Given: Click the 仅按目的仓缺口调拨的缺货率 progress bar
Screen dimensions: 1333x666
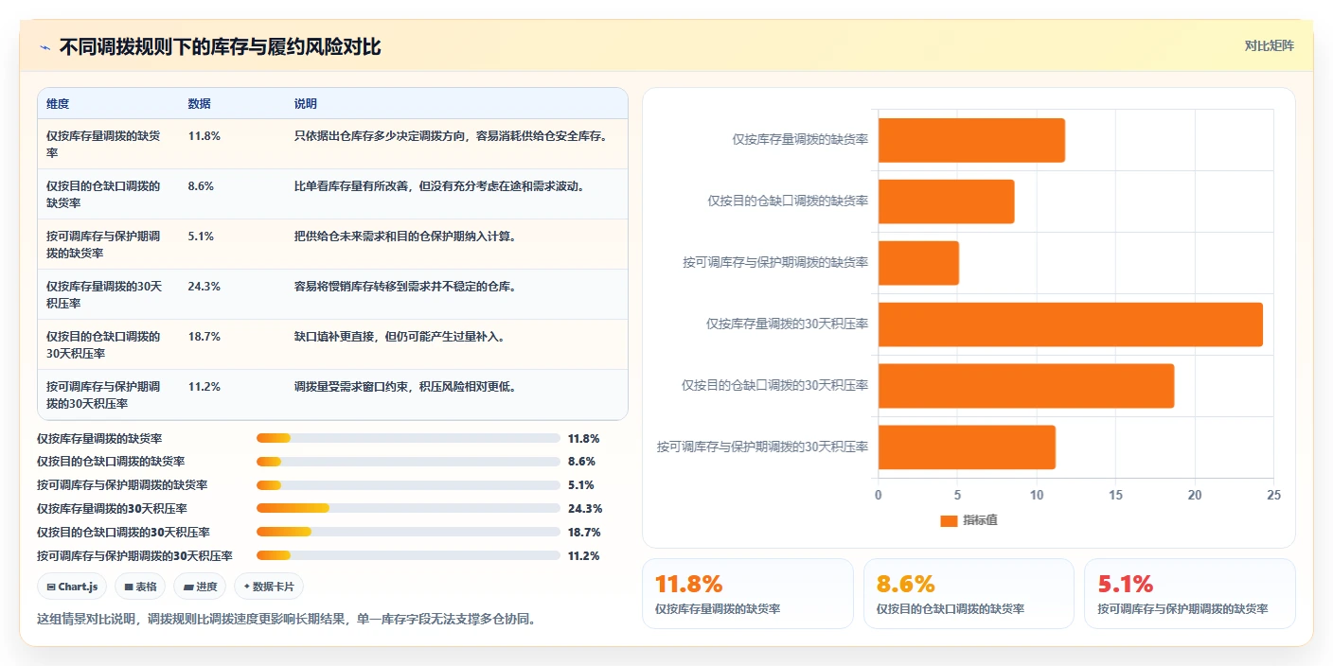Looking at the screenshot, I should point(408,462).
